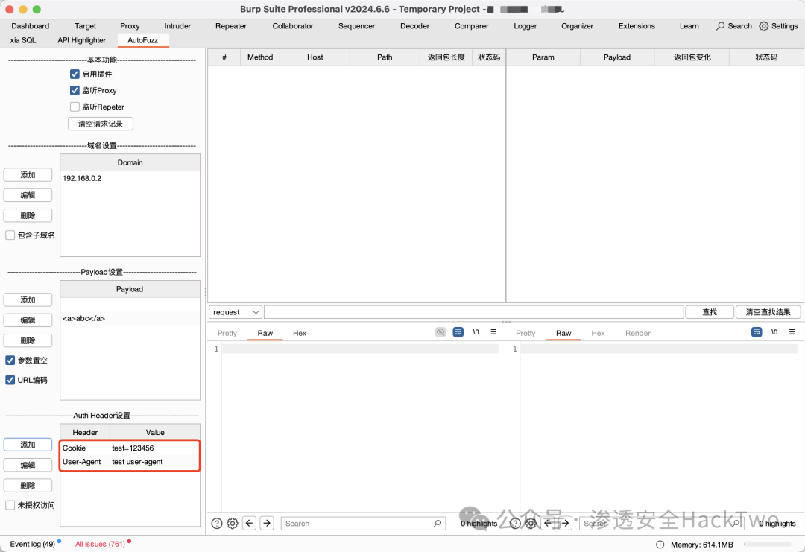
Task: Select the AutoFuzz tab
Action: (x=142, y=40)
